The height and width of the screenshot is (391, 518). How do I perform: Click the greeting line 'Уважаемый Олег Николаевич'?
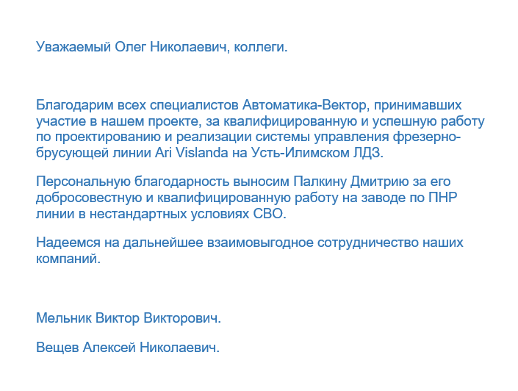coord(132,46)
